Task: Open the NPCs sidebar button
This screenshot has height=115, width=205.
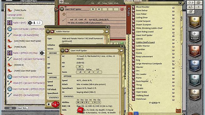Action: [195, 51]
